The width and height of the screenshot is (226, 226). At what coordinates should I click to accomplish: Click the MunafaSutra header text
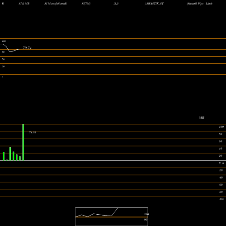pyautogui.click(x=56, y=4)
